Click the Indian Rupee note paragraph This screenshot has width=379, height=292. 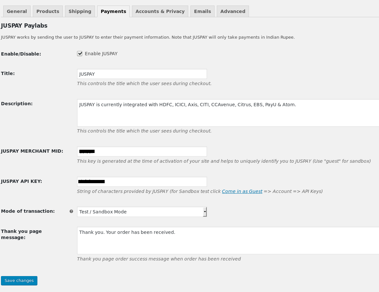point(148,37)
